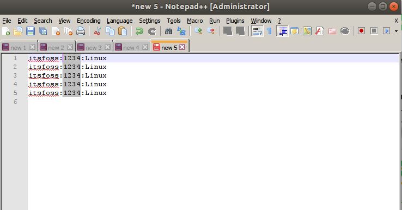Click the Close document toolbar icon
Image resolution: width=402 pixels, height=210 pixels.
pyautogui.click(x=56, y=31)
